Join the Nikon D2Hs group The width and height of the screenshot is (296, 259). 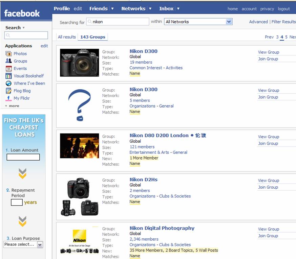tap(268, 187)
